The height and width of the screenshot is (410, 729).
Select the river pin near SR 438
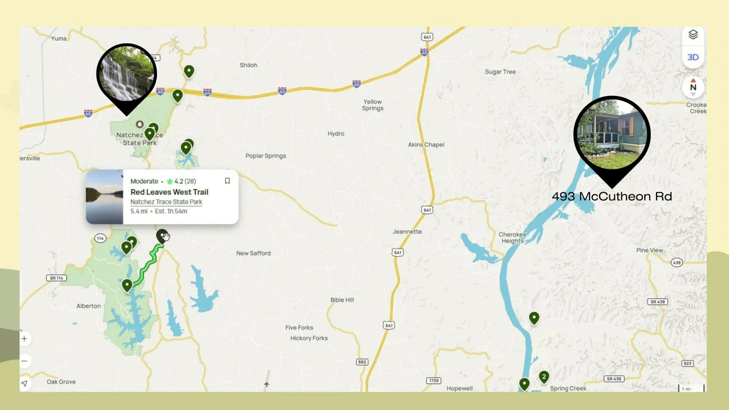pos(534,318)
